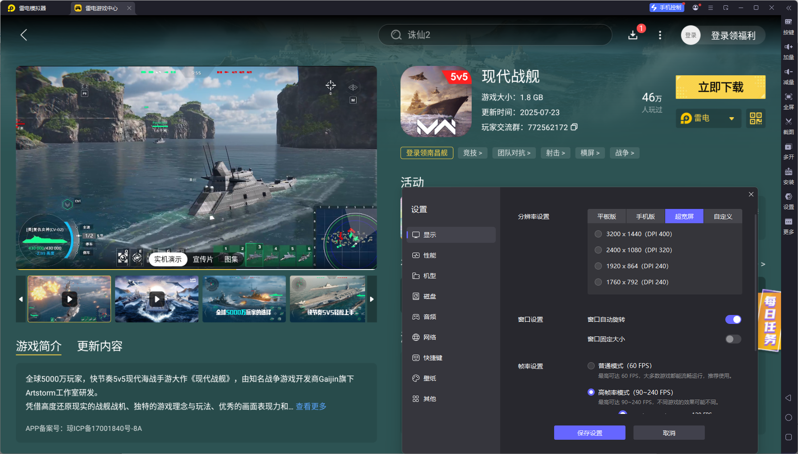Select 高帧率模式 (90~240 FPS) radio
This screenshot has width=798, height=454.
click(x=591, y=392)
